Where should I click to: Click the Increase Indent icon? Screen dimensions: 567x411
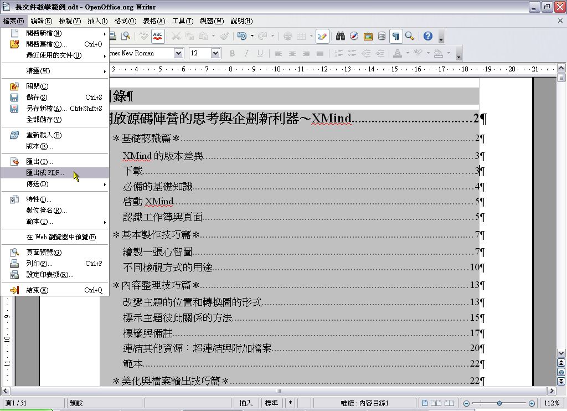point(380,54)
